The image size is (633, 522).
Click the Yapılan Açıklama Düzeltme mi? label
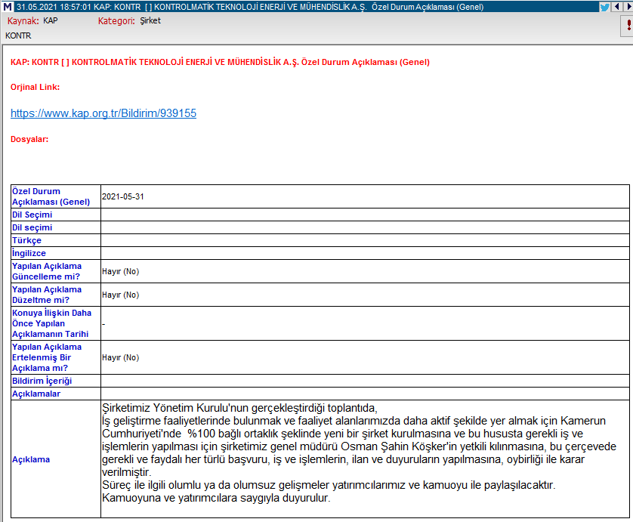click(47, 295)
